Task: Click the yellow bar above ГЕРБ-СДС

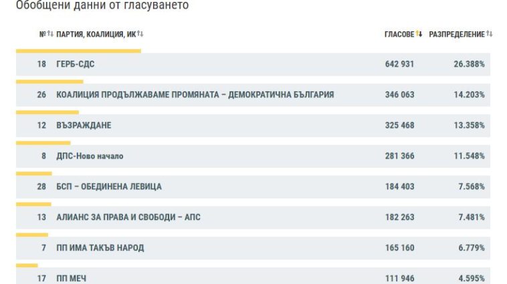Action: [x=78, y=51]
